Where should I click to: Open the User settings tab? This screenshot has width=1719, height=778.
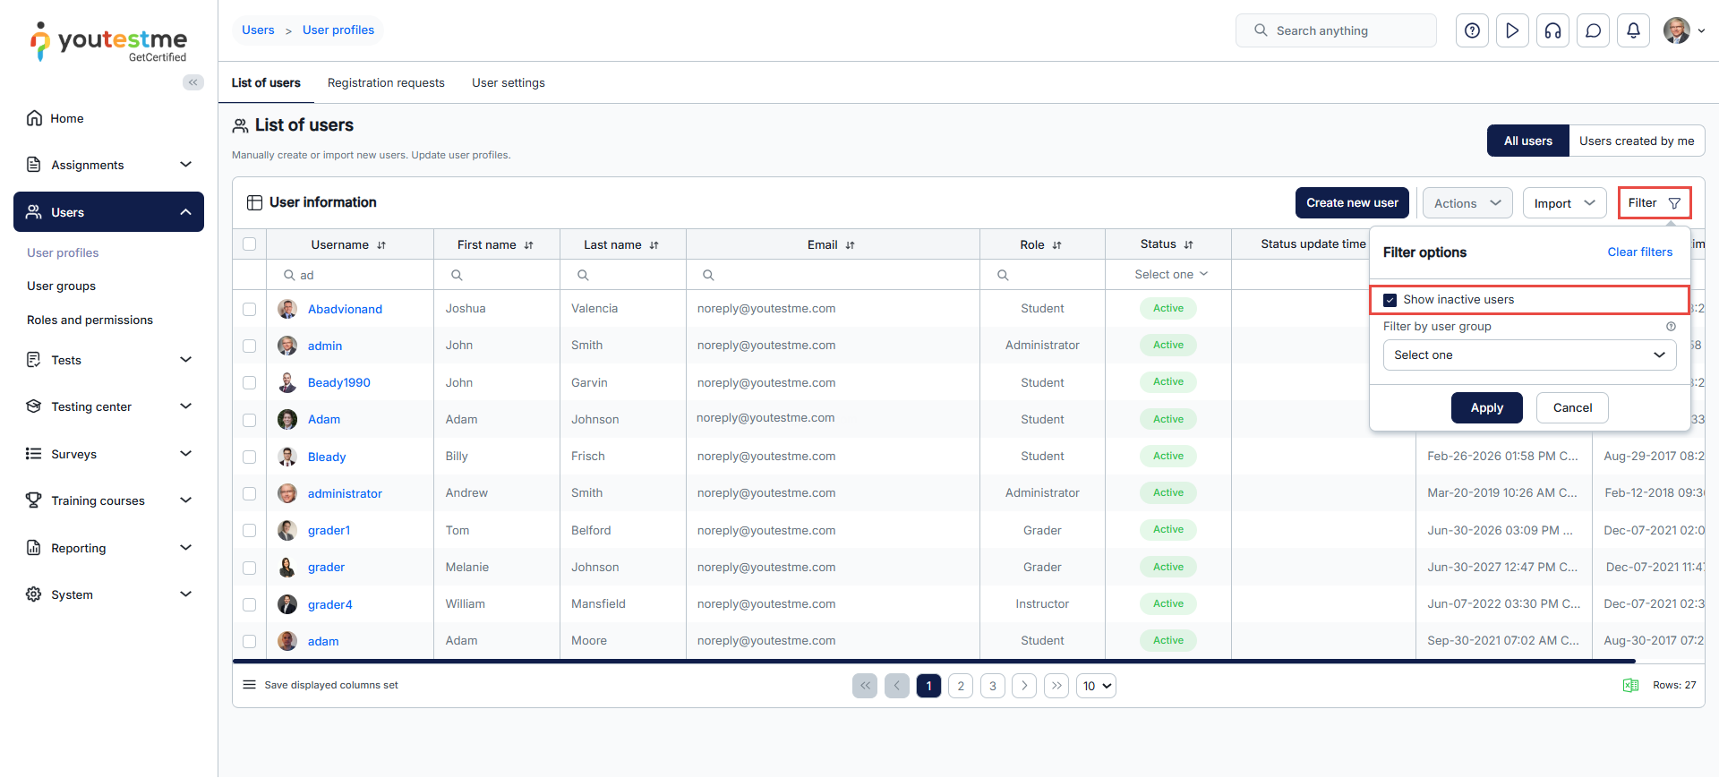(508, 83)
